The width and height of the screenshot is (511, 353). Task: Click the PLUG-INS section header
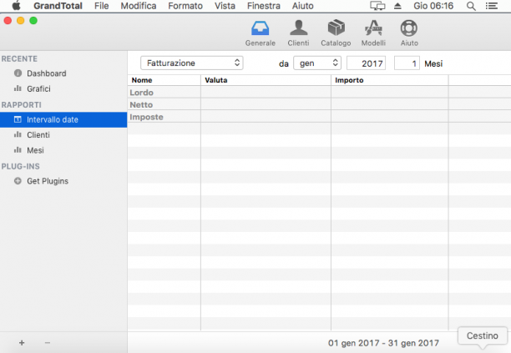pyautogui.click(x=20, y=166)
